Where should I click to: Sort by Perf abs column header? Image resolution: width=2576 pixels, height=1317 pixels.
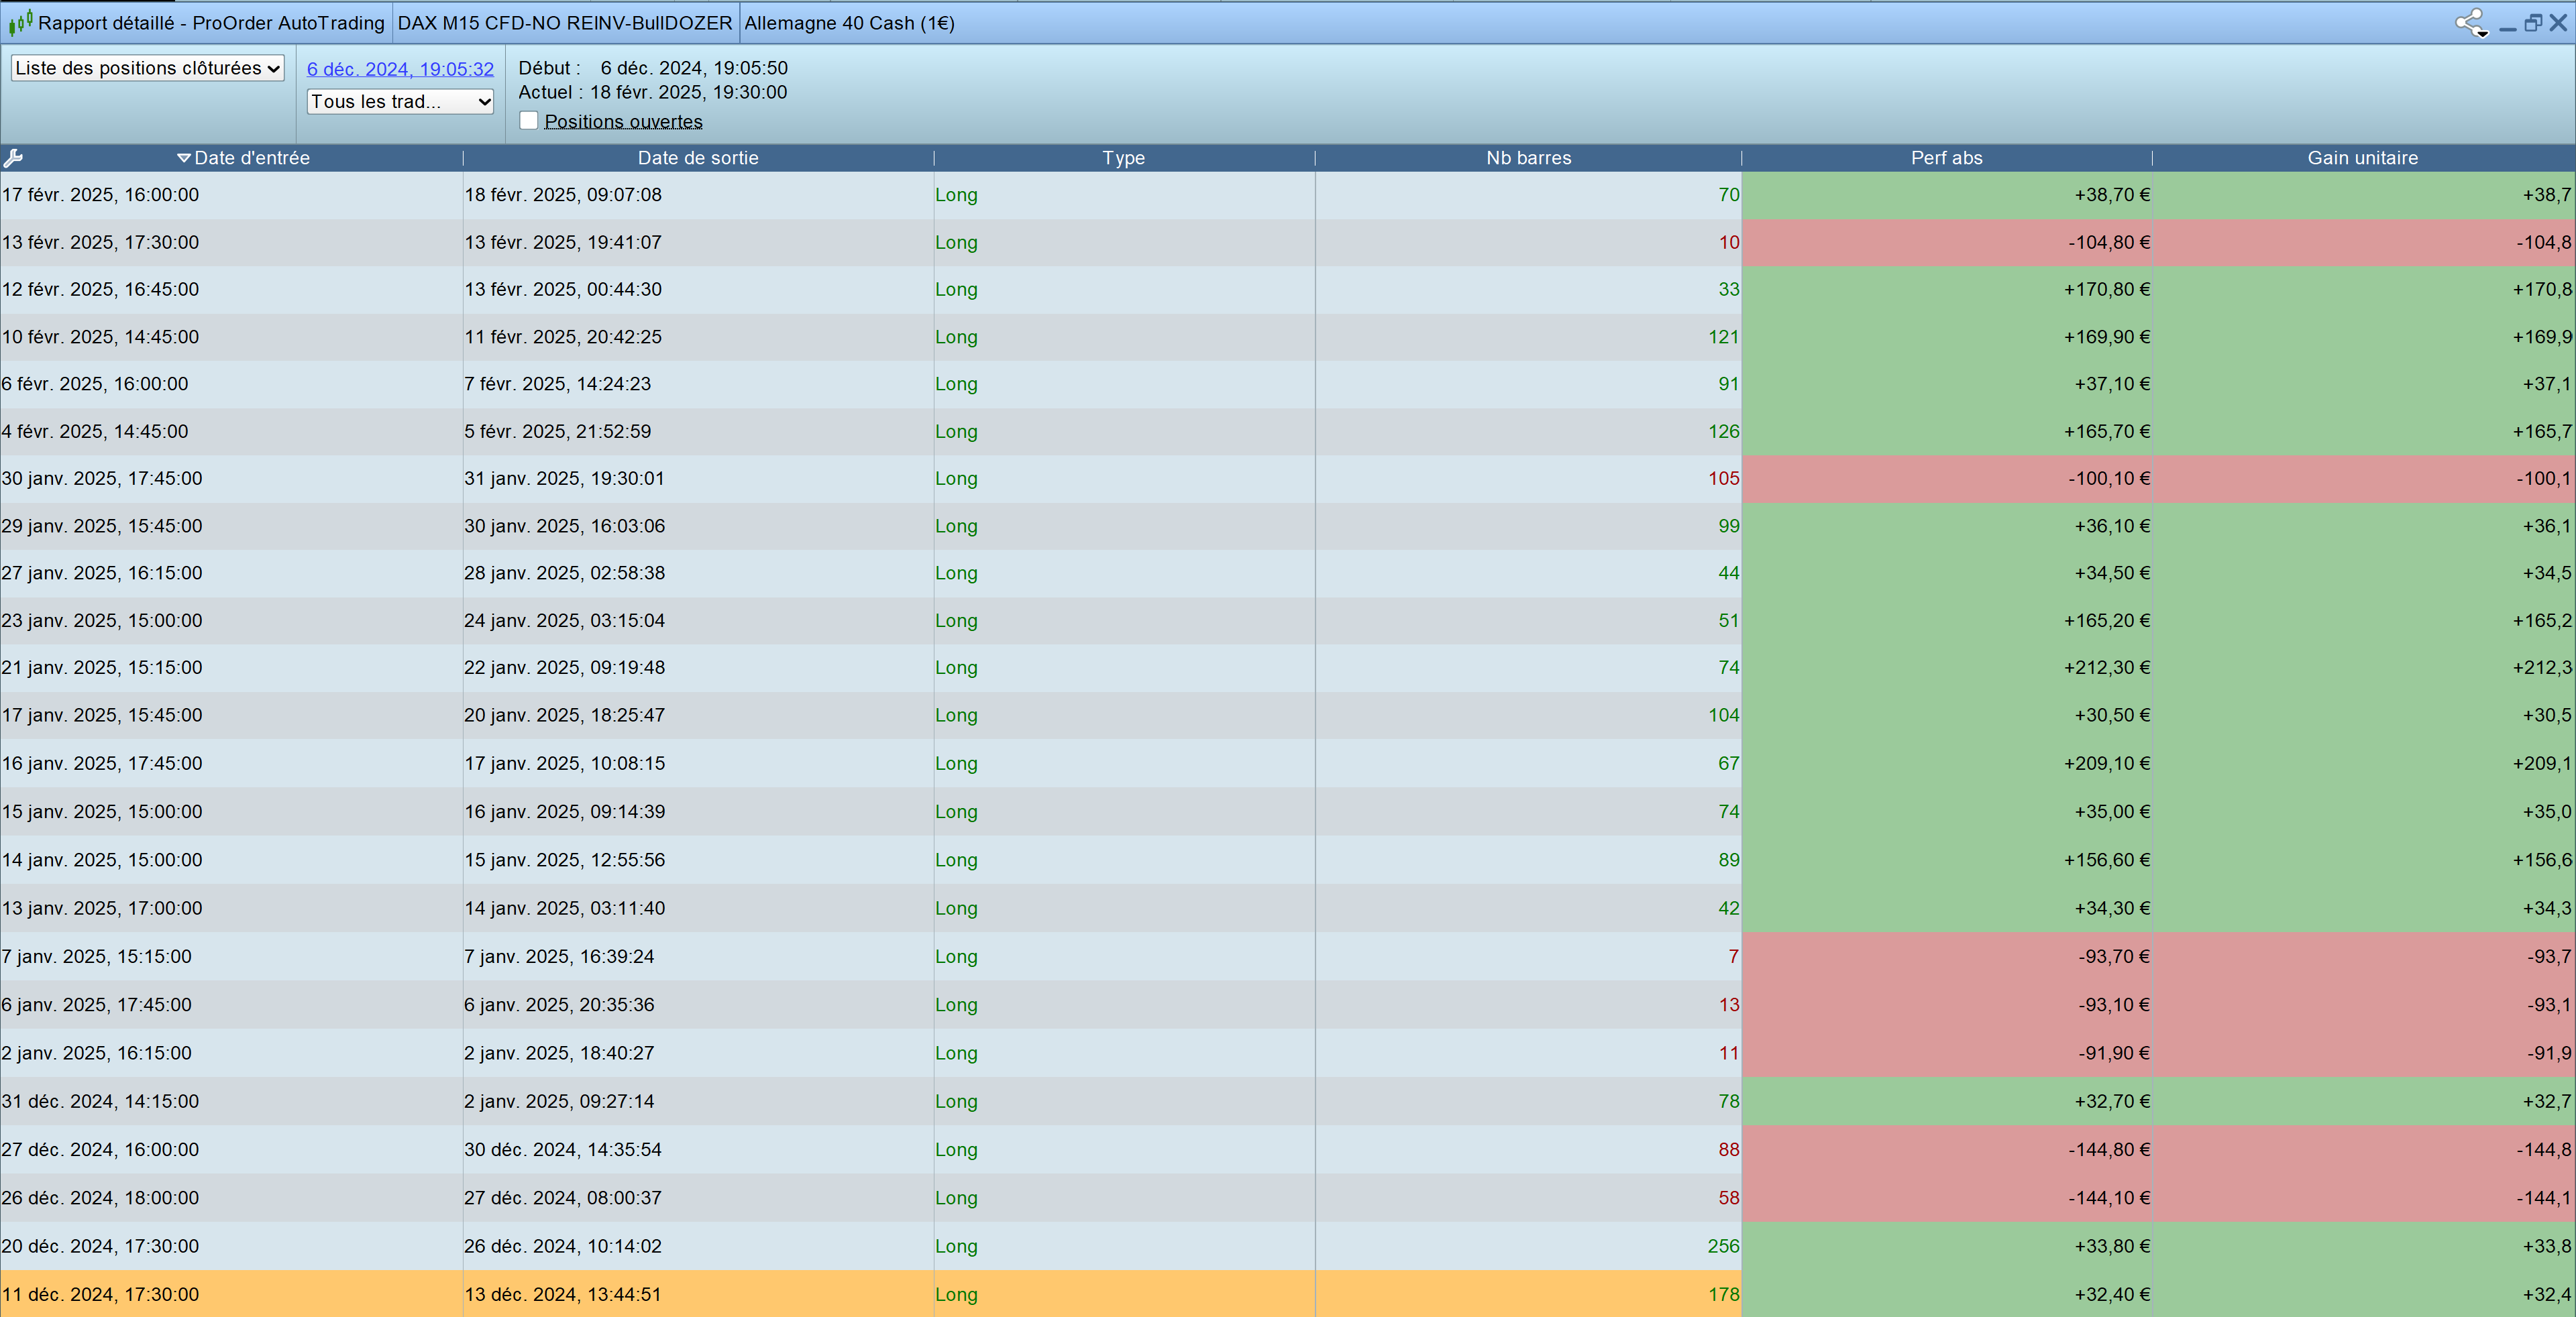(x=1946, y=158)
